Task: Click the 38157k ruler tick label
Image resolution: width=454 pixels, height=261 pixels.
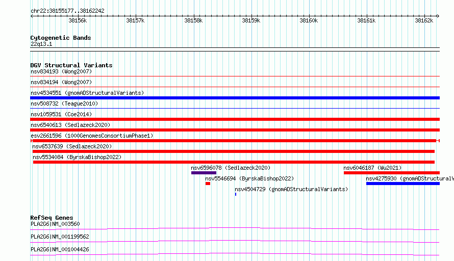Action: coord(135,20)
